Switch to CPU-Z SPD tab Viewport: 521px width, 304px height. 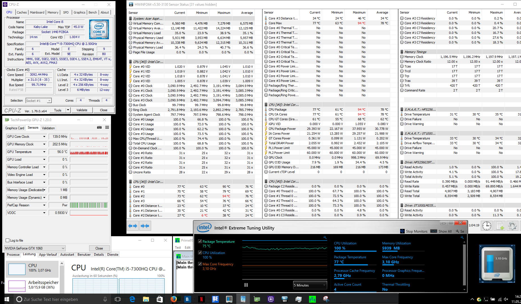click(66, 12)
